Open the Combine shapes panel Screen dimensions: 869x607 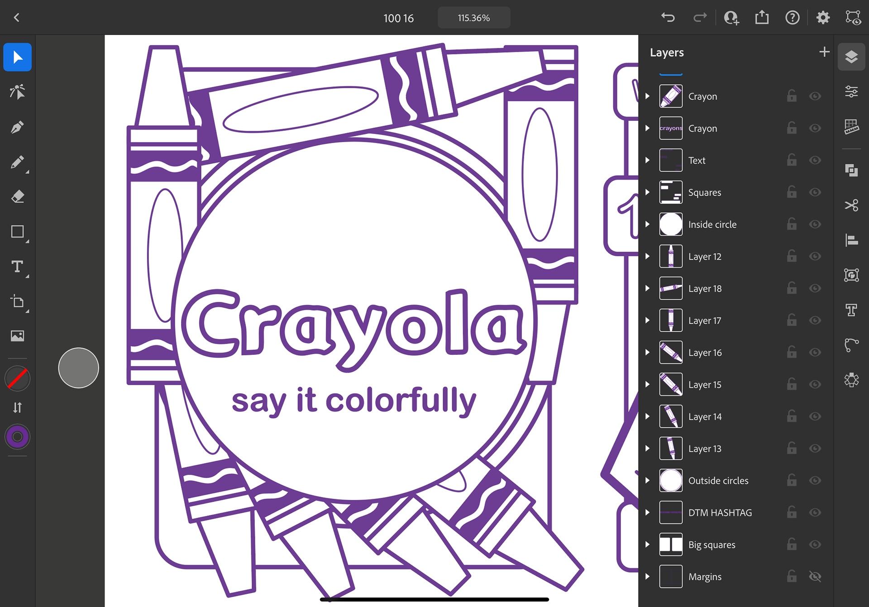tap(851, 170)
